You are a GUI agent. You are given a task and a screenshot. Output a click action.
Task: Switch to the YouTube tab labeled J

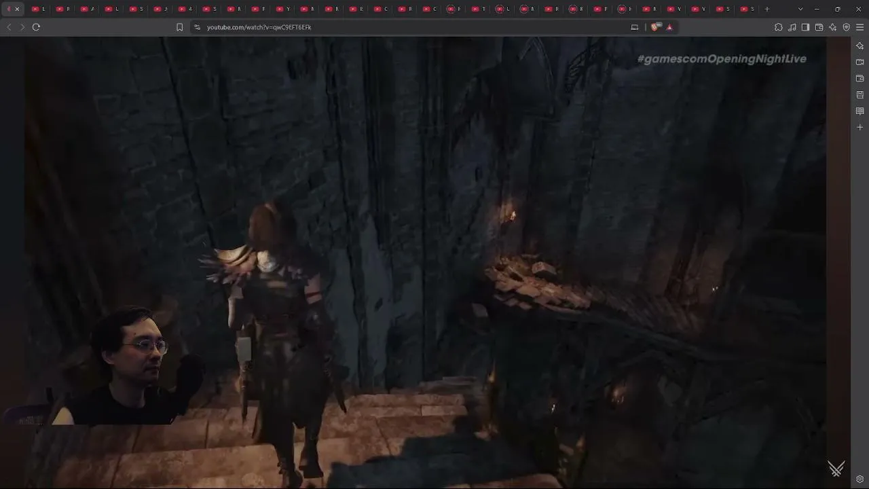click(160, 9)
